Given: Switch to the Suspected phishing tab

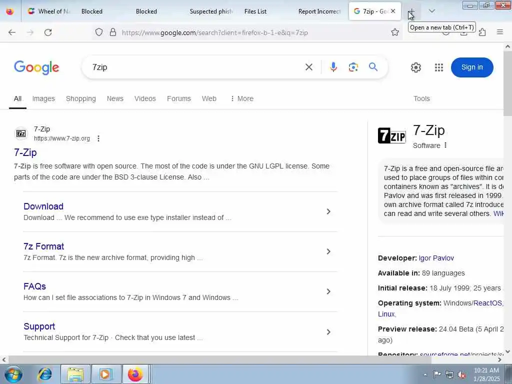Looking at the screenshot, I should click(210, 11).
